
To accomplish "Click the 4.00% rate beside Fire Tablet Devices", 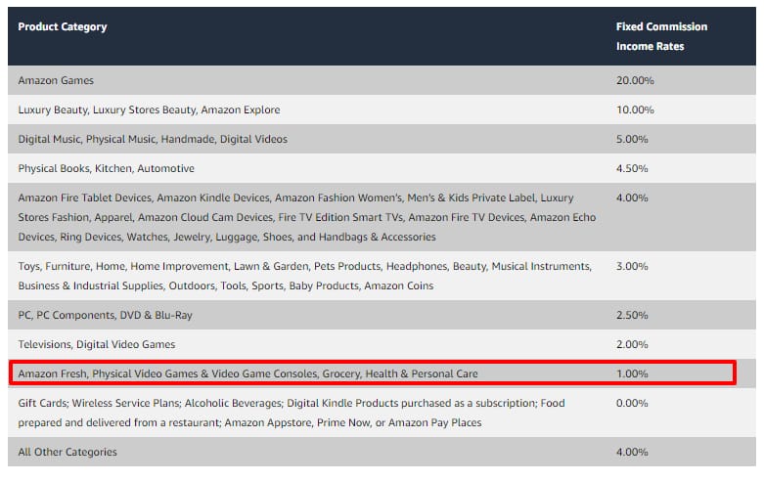I will pos(632,197).
